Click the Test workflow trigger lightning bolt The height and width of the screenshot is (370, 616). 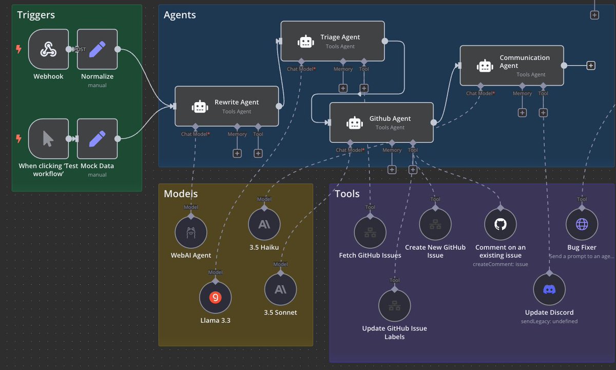[x=19, y=139]
